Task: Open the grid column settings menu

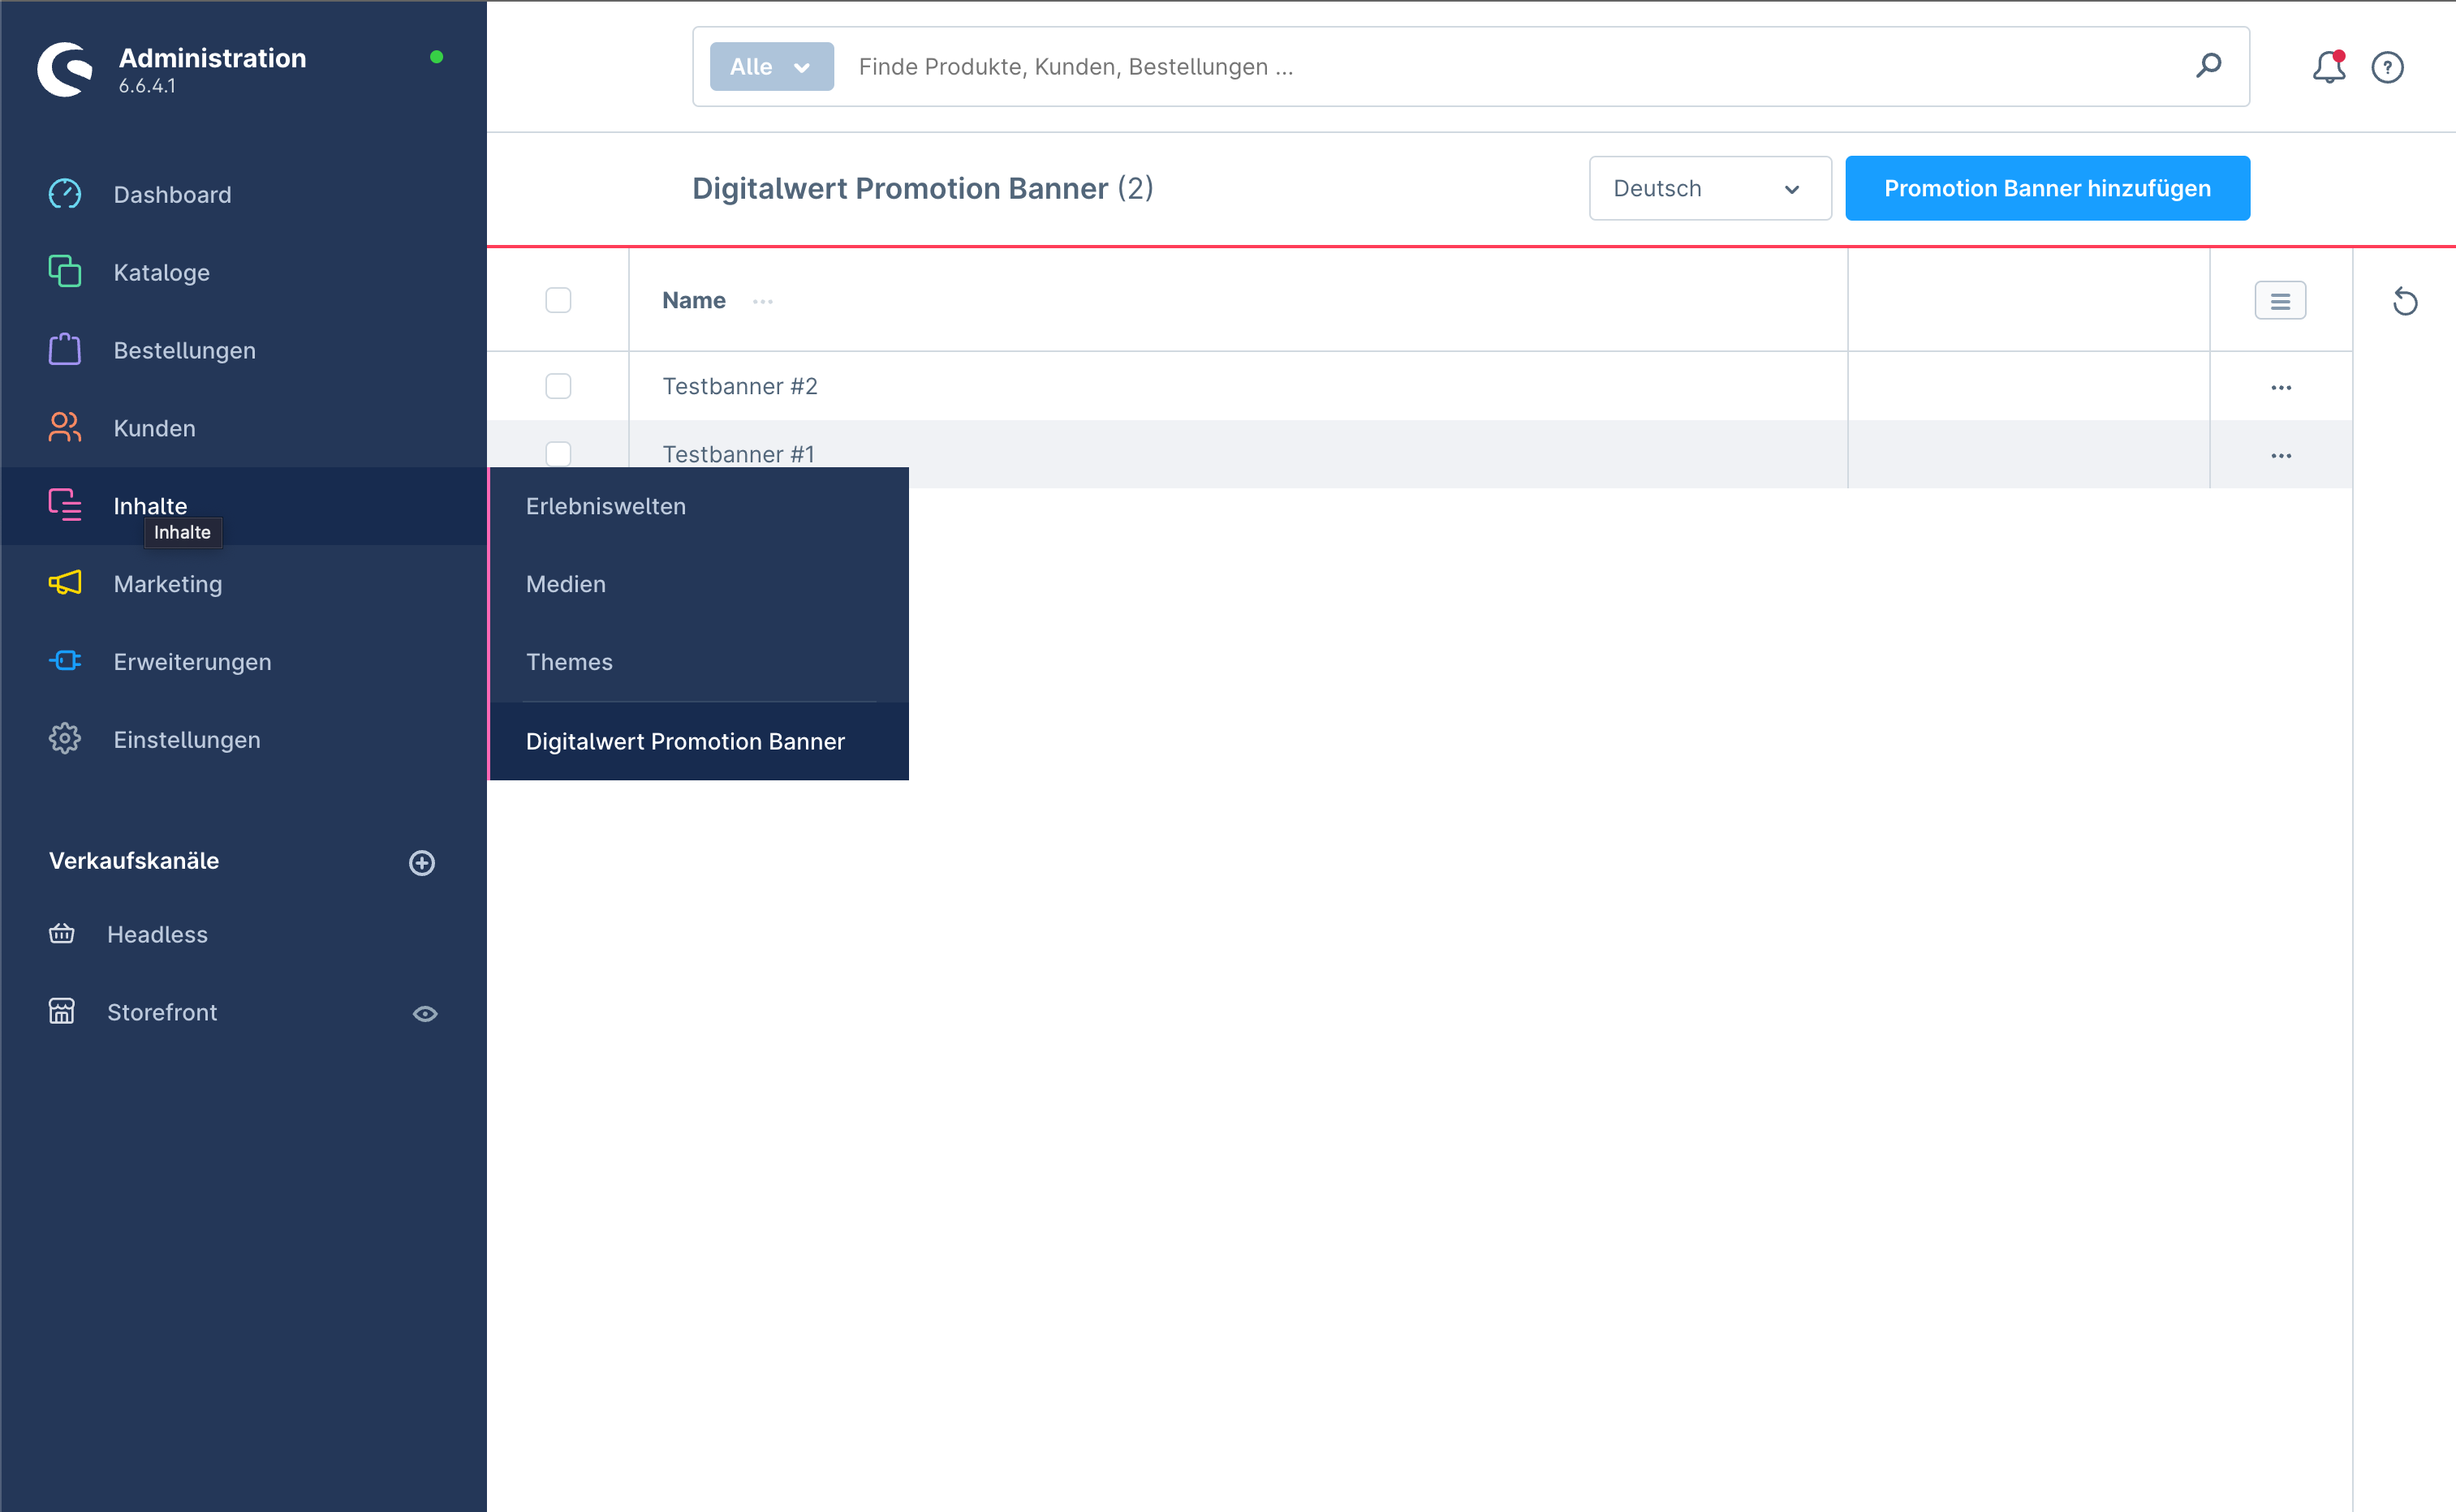Action: [x=2281, y=301]
